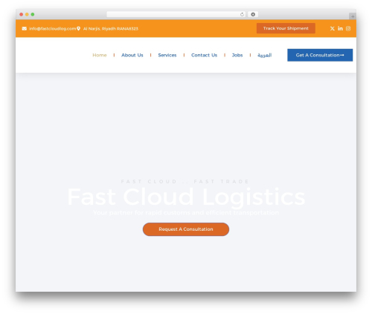Open a new browser tab with plus
This screenshot has height=314, width=372.
coord(353,16)
